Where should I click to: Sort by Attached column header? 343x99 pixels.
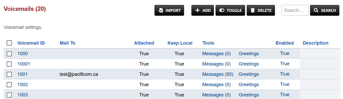tap(144, 43)
